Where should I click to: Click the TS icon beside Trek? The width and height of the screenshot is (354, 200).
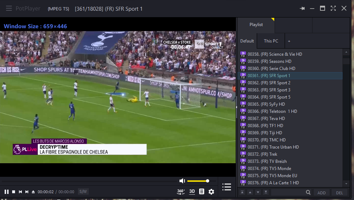pyautogui.click(x=243, y=154)
